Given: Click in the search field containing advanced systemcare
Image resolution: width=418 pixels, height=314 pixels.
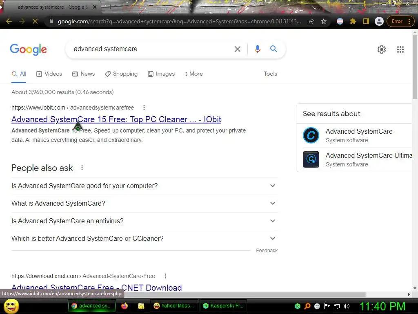Looking at the screenshot, I should (x=149, y=49).
